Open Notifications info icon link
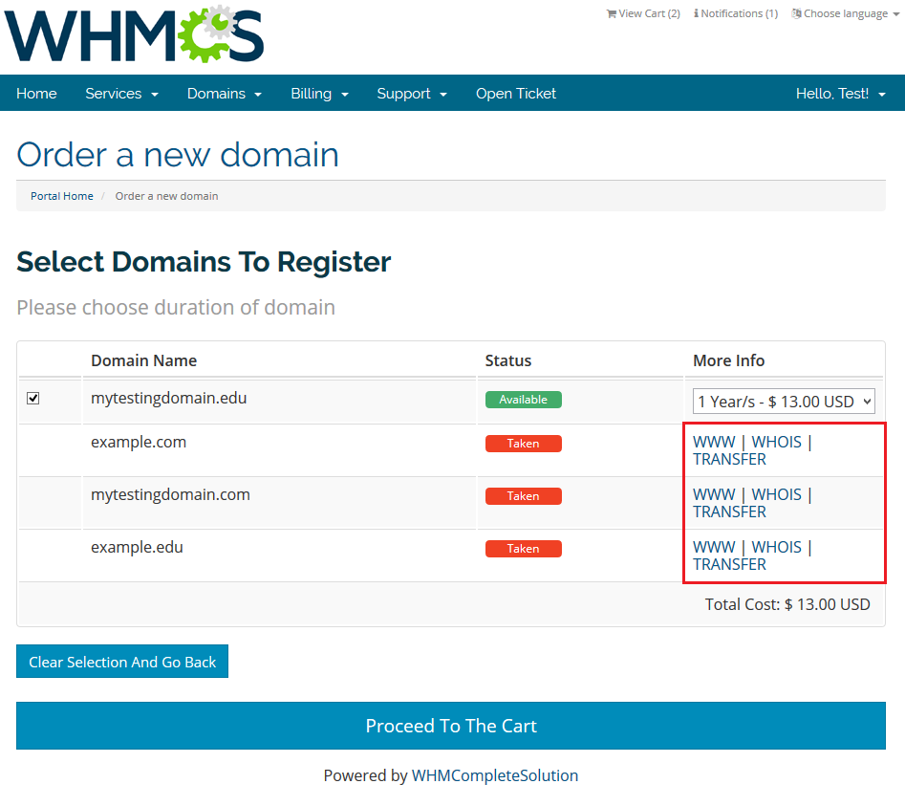 pyautogui.click(x=735, y=13)
